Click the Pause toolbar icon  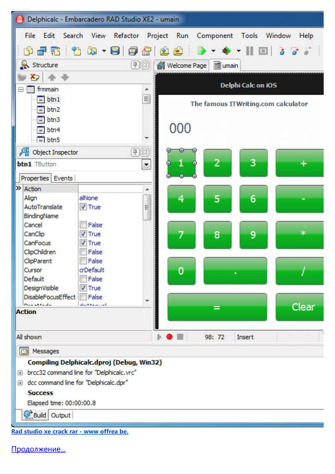249,50
